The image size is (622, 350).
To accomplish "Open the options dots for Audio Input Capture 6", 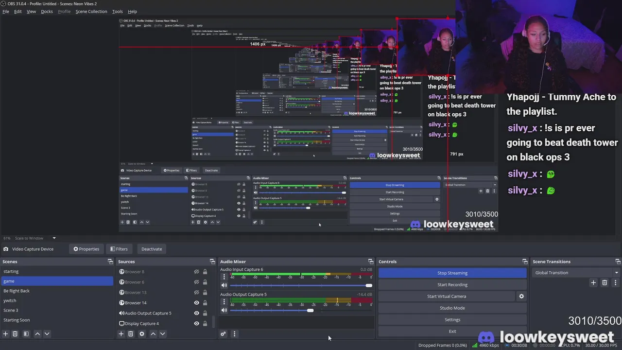I will coord(224,277).
